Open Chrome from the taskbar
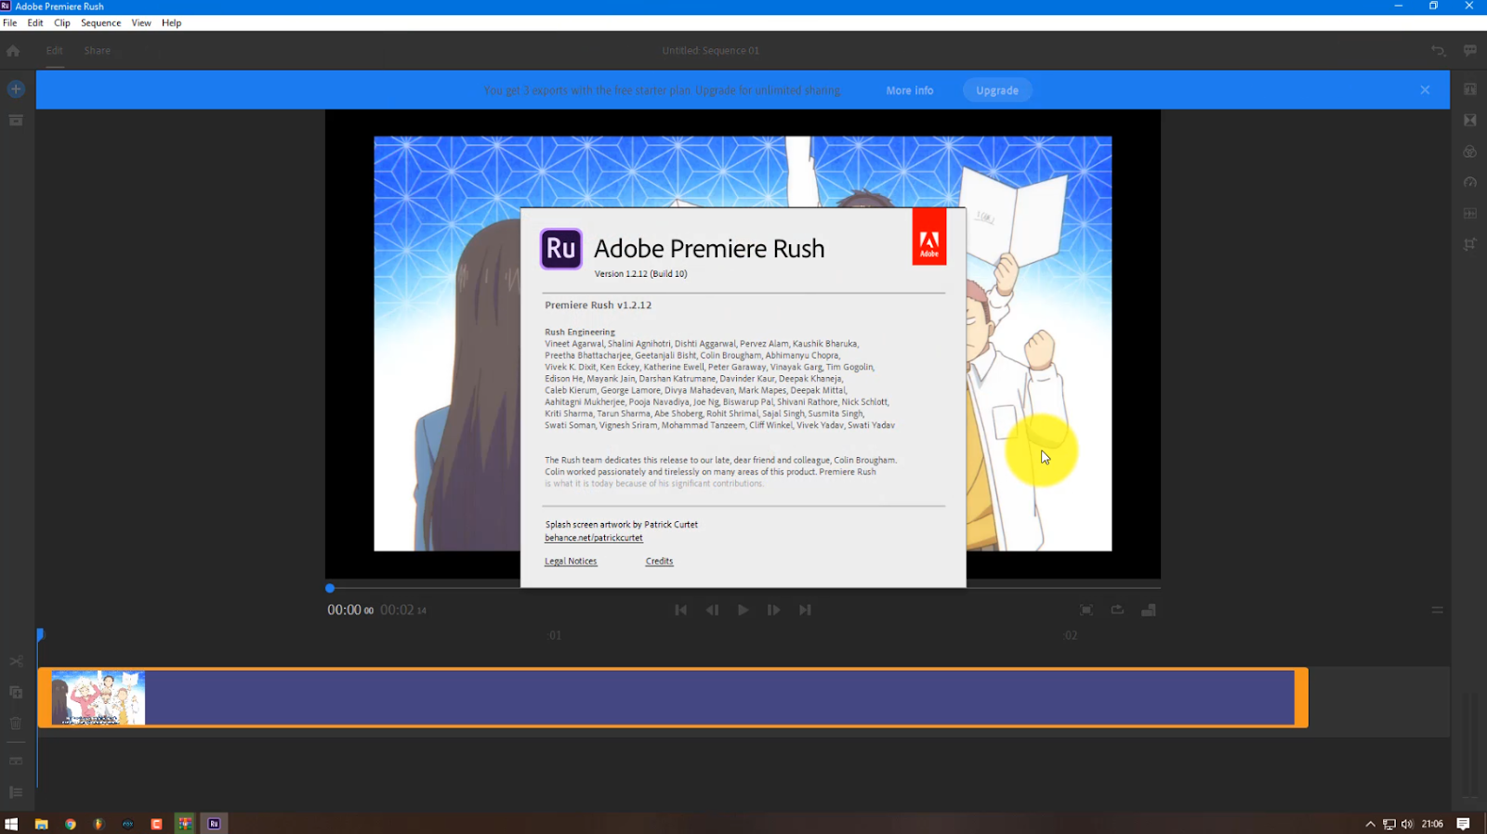The width and height of the screenshot is (1487, 834). click(x=71, y=824)
